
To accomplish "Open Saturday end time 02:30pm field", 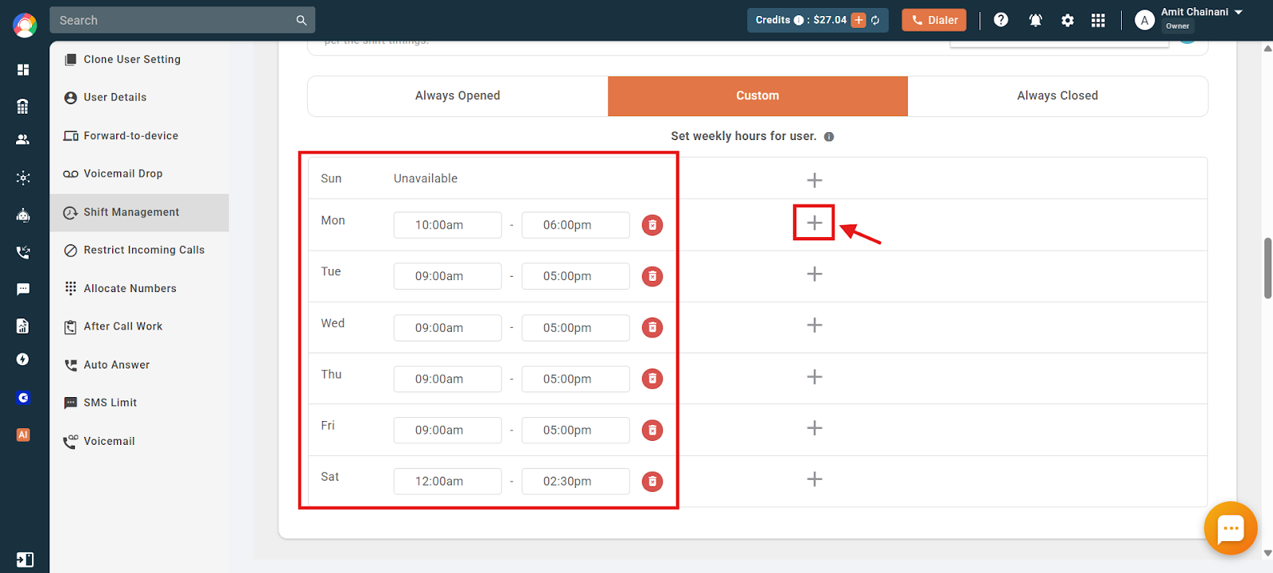I will click(x=575, y=481).
